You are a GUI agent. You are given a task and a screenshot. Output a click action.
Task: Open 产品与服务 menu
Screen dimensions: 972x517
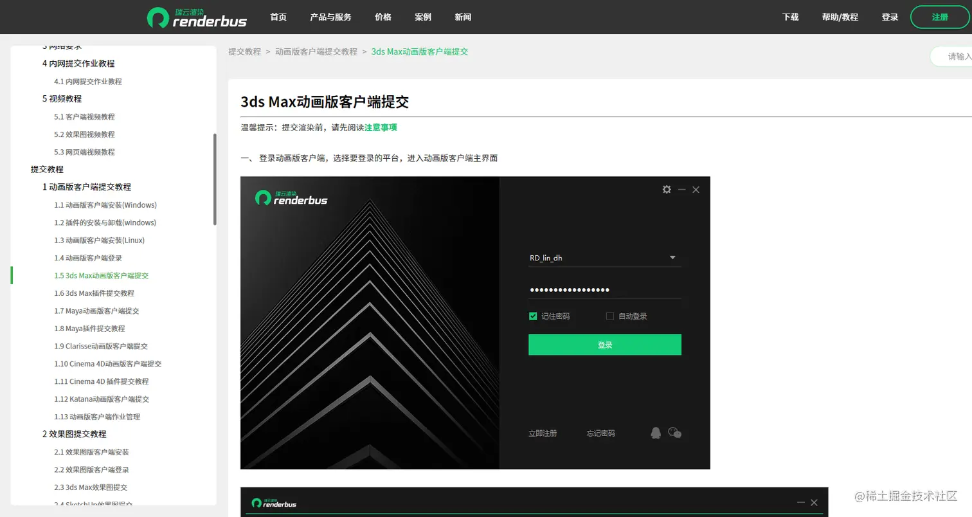(330, 17)
